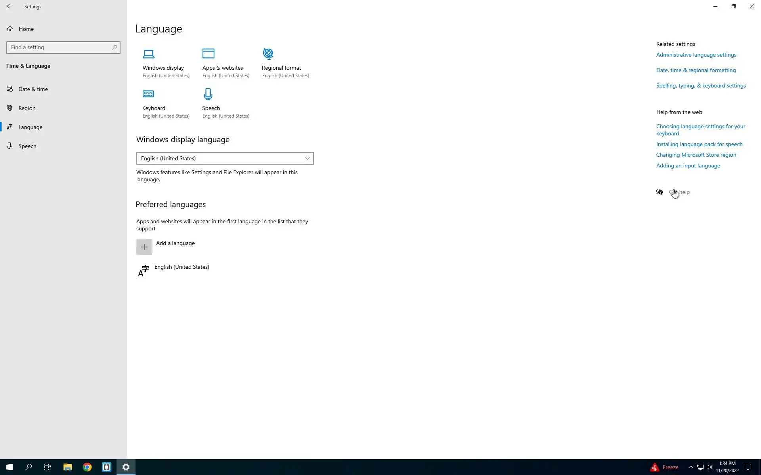Click the Get help chat icon
761x475 pixels.
[660, 192]
